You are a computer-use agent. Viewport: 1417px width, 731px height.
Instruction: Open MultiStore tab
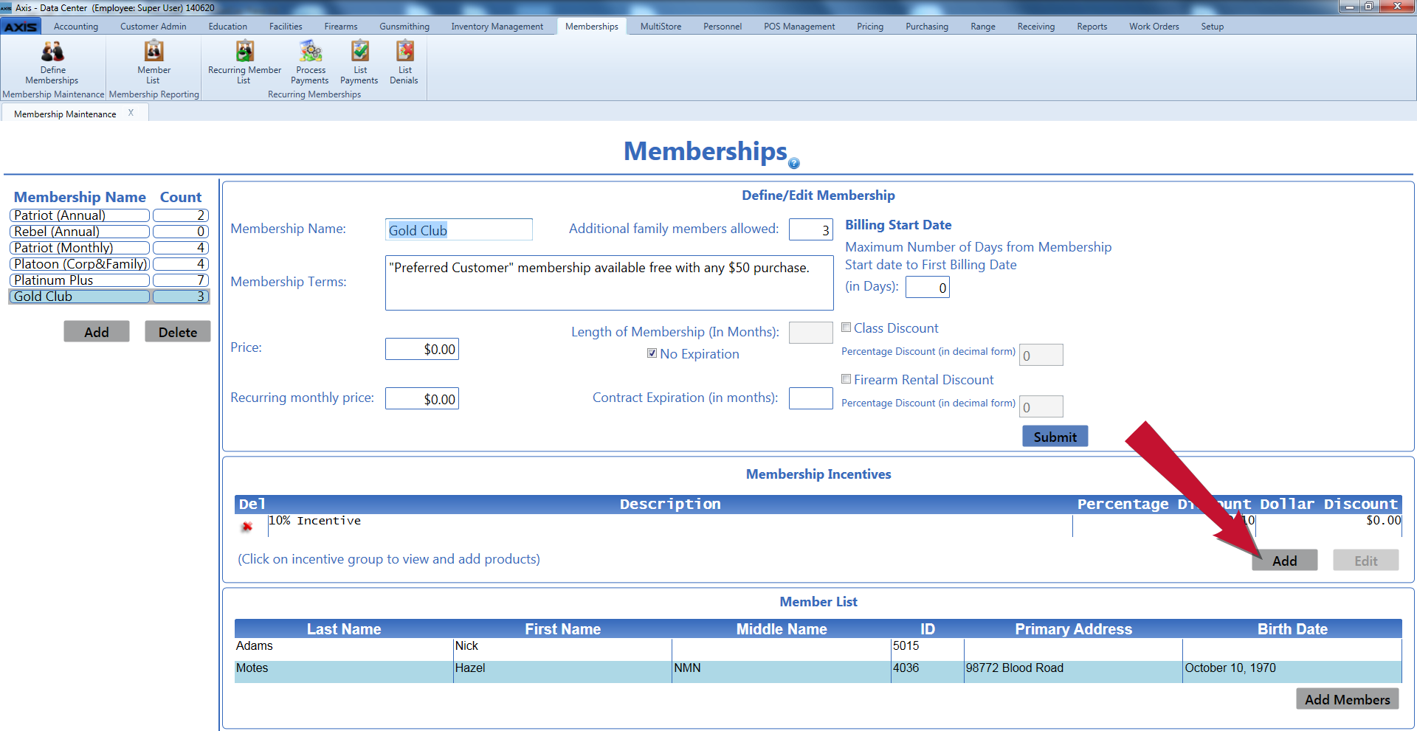pos(661,27)
